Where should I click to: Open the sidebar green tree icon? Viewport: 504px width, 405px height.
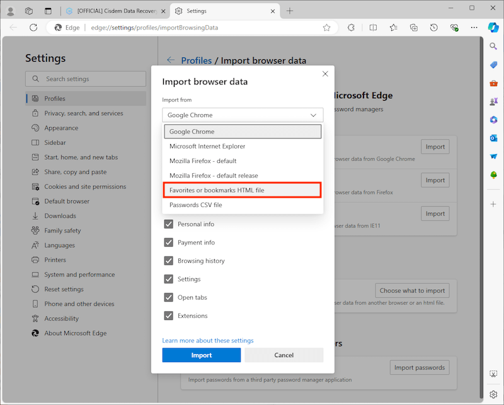[x=493, y=175]
